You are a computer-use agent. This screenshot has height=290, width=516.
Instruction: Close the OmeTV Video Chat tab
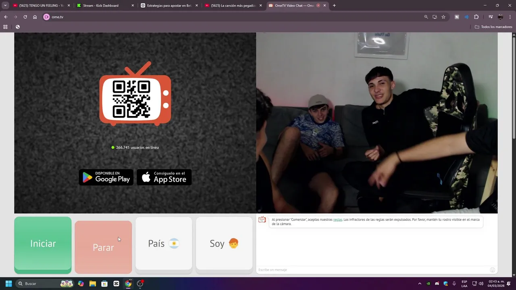tap(325, 6)
